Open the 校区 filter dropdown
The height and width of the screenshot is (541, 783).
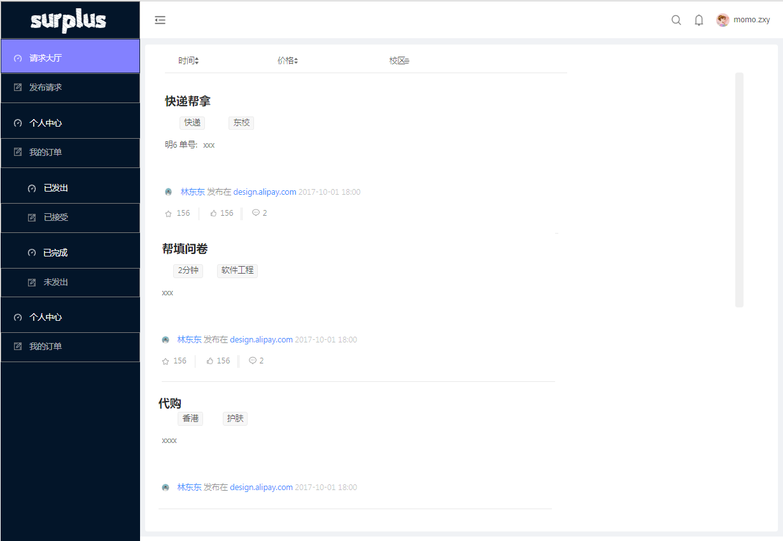coord(399,60)
